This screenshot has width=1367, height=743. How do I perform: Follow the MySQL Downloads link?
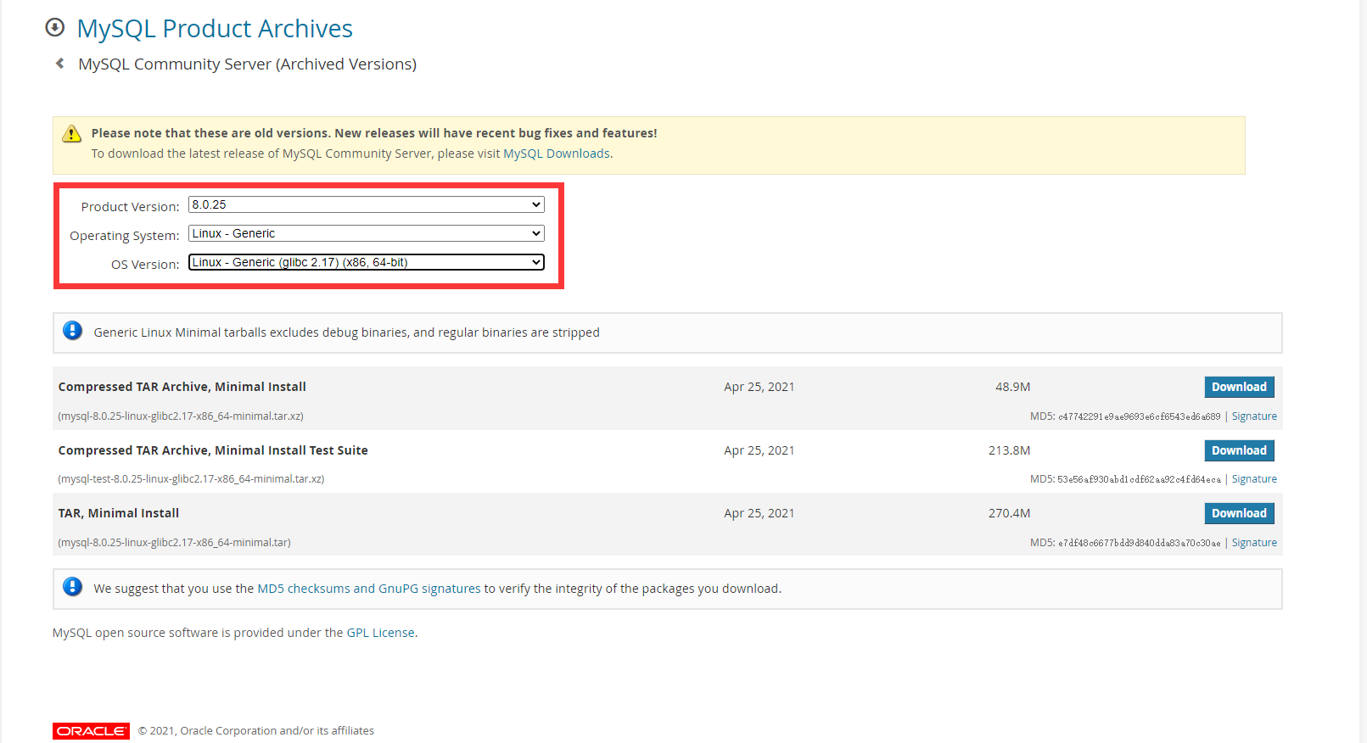[x=557, y=154]
